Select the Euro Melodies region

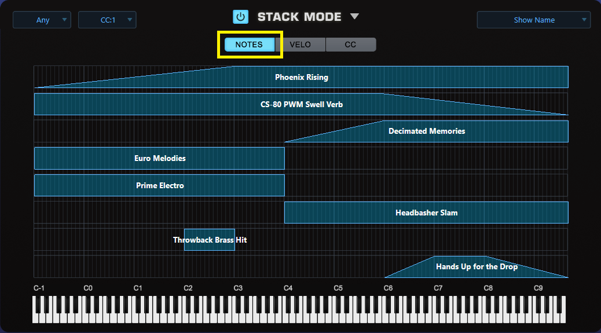point(160,158)
